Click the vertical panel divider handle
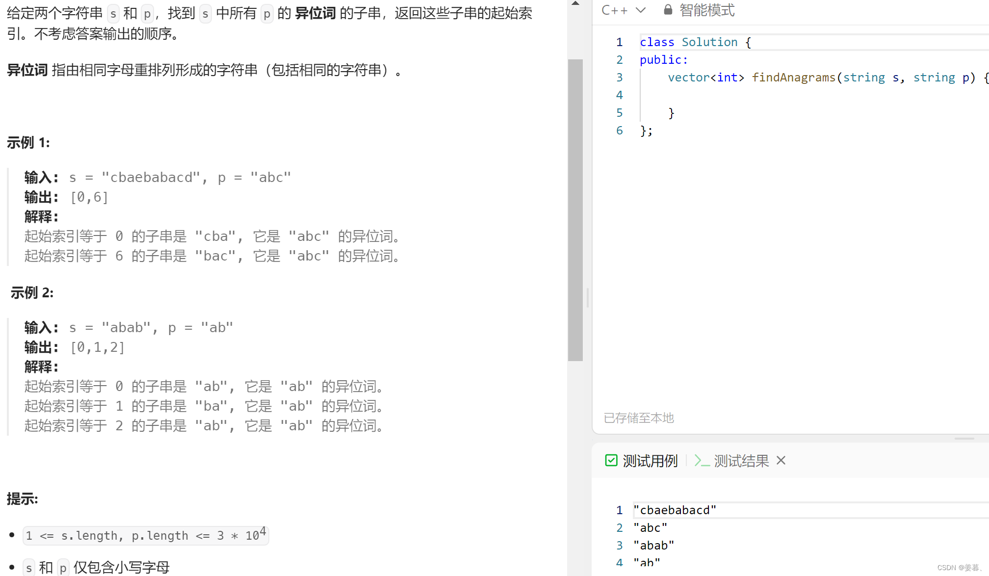The image size is (989, 576). (587, 297)
